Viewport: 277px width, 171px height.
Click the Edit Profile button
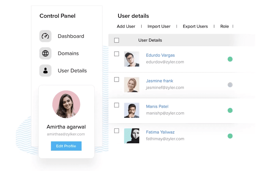tap(66, 146)
